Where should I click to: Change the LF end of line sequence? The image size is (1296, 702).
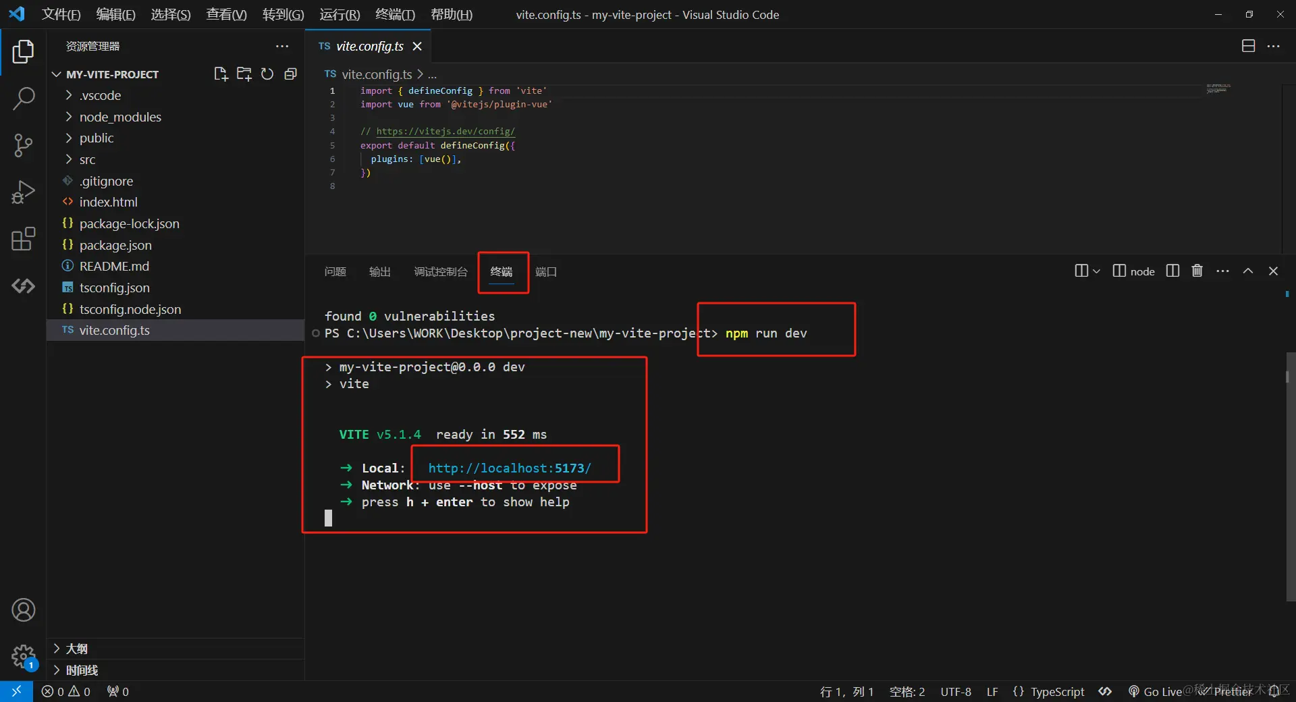coord(992,691)
